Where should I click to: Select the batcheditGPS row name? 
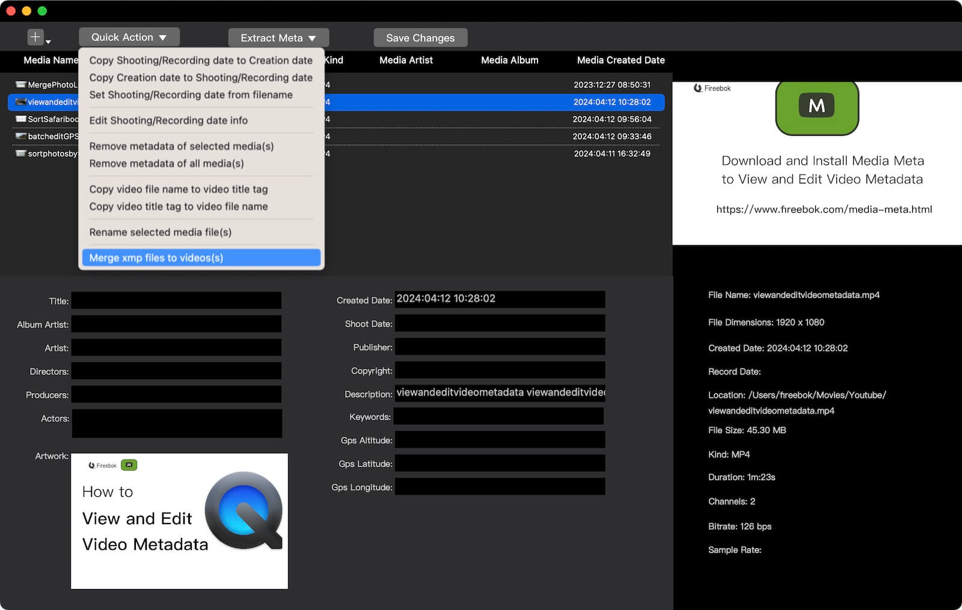point(53,136)
